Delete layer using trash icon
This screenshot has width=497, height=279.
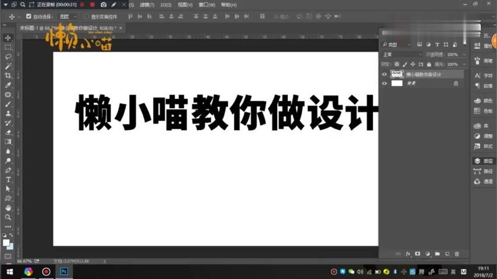tap(457, 254)
